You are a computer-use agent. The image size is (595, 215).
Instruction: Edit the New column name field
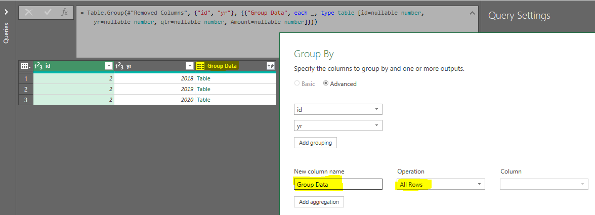coord(338,184)
